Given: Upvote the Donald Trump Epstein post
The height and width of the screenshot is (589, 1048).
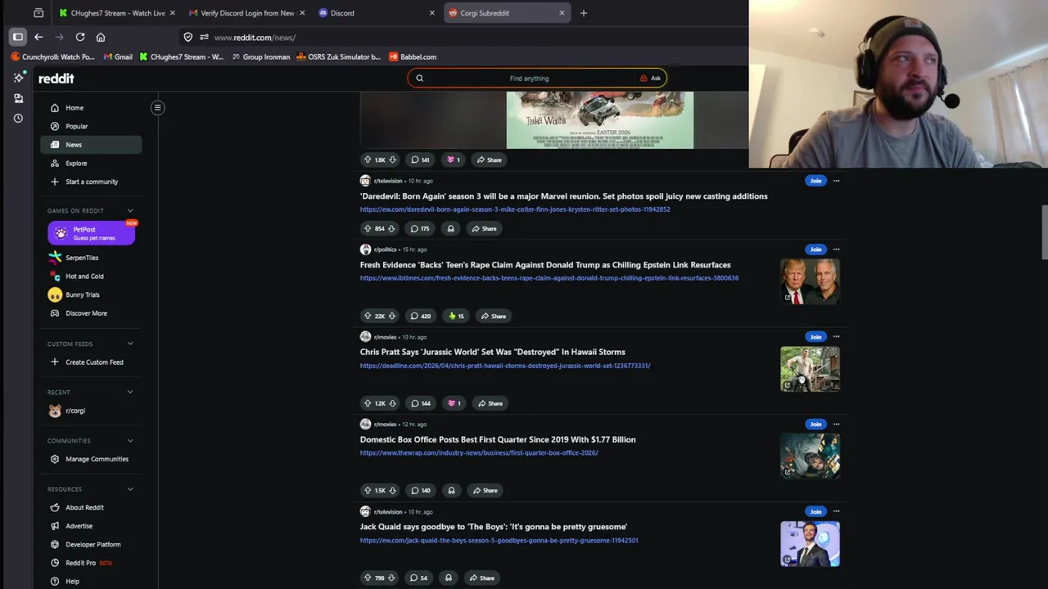Looking at the screenshot, I should coord(368,316).
